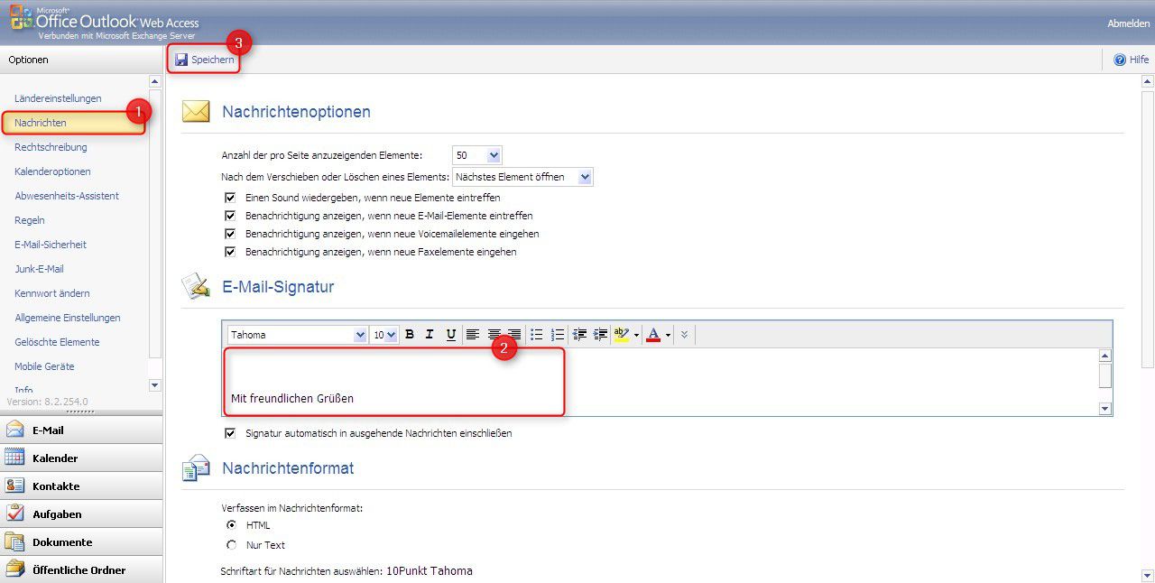The height and width of the screenshot is (583, 1155).
Task: Click the Hilfe help icon
Action: tap(1120, 60)
